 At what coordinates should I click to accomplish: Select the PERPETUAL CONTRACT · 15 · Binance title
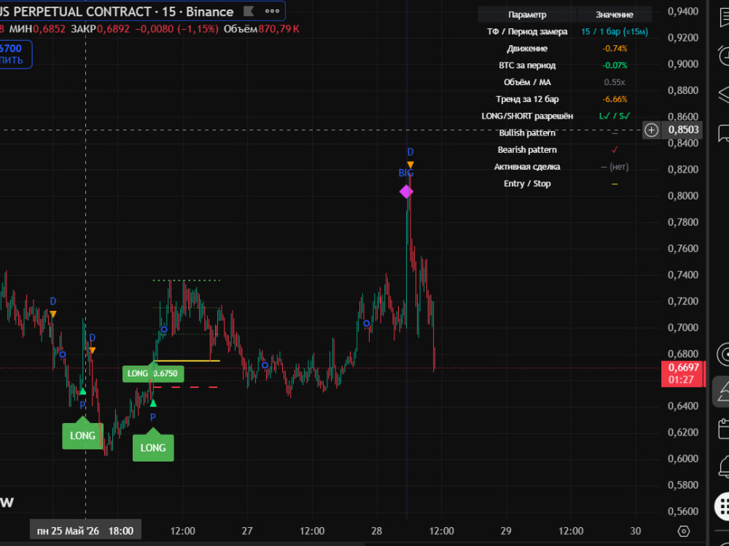tap(123, 11)
